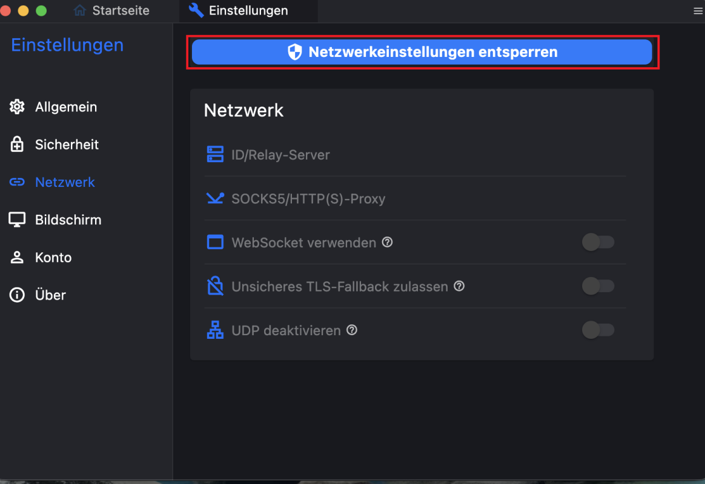Enable Unsicheres TLS-Fallback zulassen switch
Image resolution: width=705 pixels, height=484 pixels.
[598, 286]
